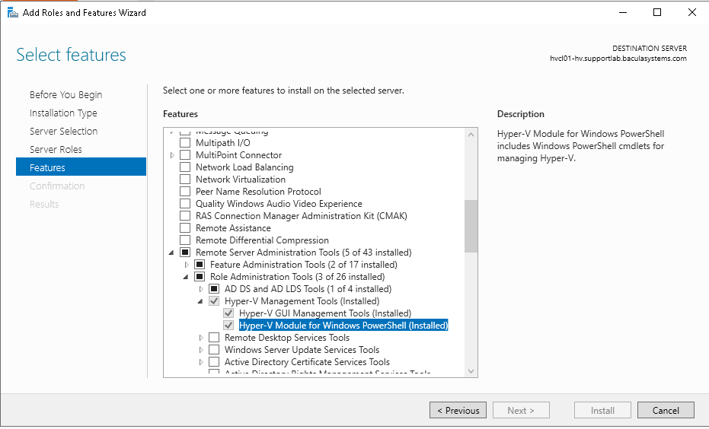Minimize the wizard window
The width and height of the screenshot is (709, 429).
[623, 12]
